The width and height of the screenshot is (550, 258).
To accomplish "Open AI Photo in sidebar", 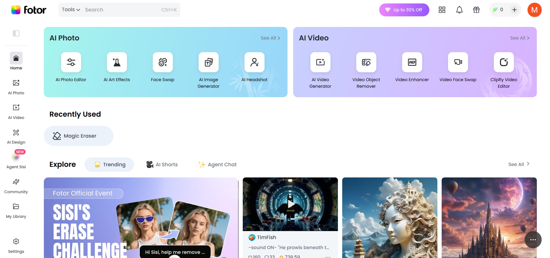I will click(16, 87).
